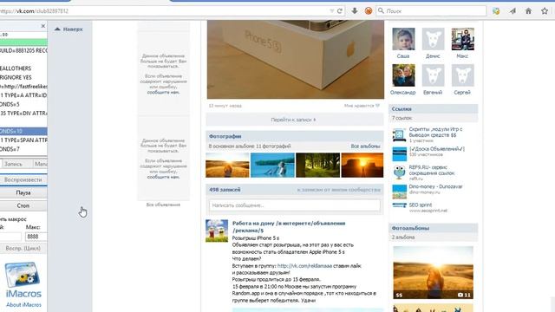Open REF9.RU link owl icon

tap(399, 172)
